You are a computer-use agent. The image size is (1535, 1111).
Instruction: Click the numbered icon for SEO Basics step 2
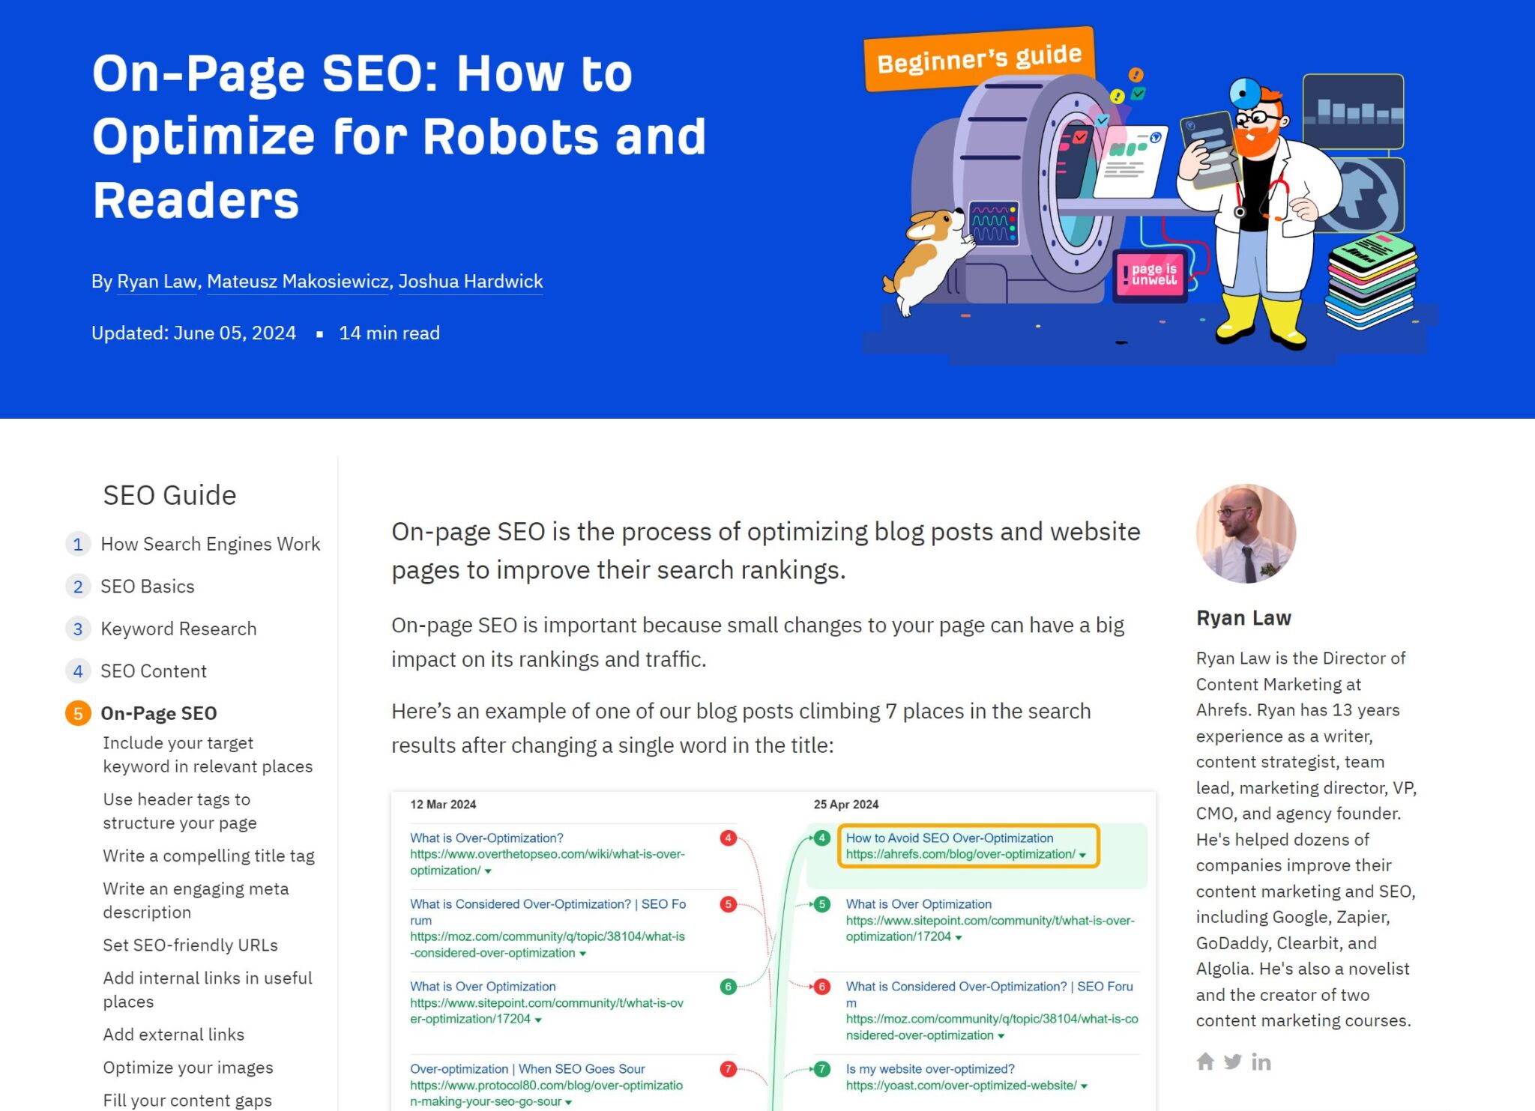click(x=77, y=586)
